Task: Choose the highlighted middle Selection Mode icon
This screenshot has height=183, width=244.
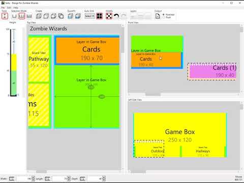Action: click(x=22, y=16)
